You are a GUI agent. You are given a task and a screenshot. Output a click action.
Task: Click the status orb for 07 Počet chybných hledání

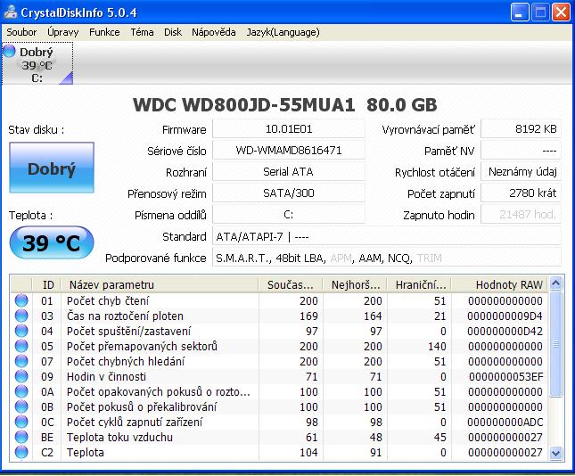21,361
